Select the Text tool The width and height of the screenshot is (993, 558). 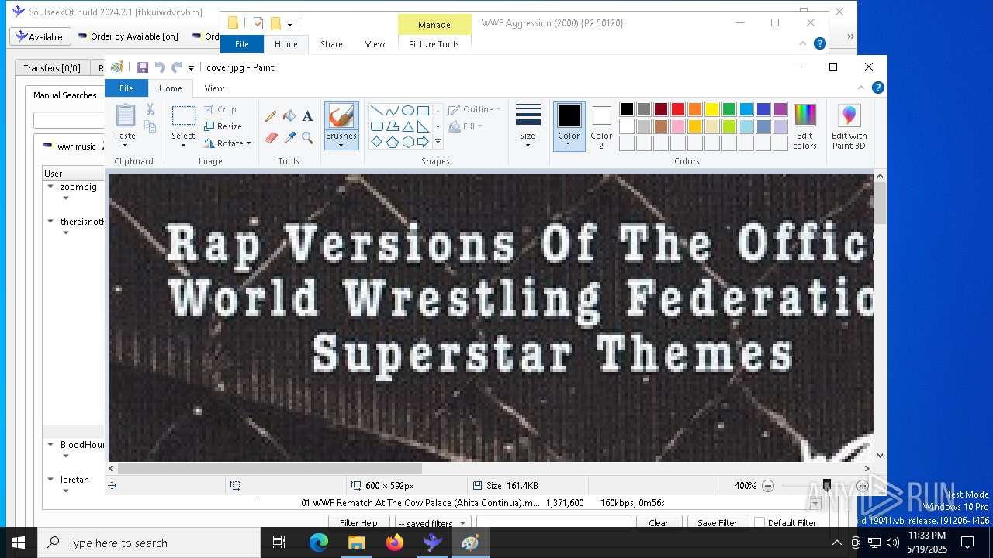(308, 116)
